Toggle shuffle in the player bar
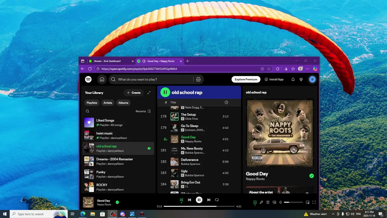This screenshot has height=218, width=387. [x=181, y=200]
